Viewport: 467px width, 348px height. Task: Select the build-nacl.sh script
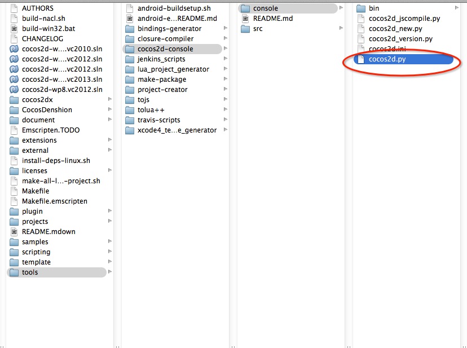coord(43,19)
